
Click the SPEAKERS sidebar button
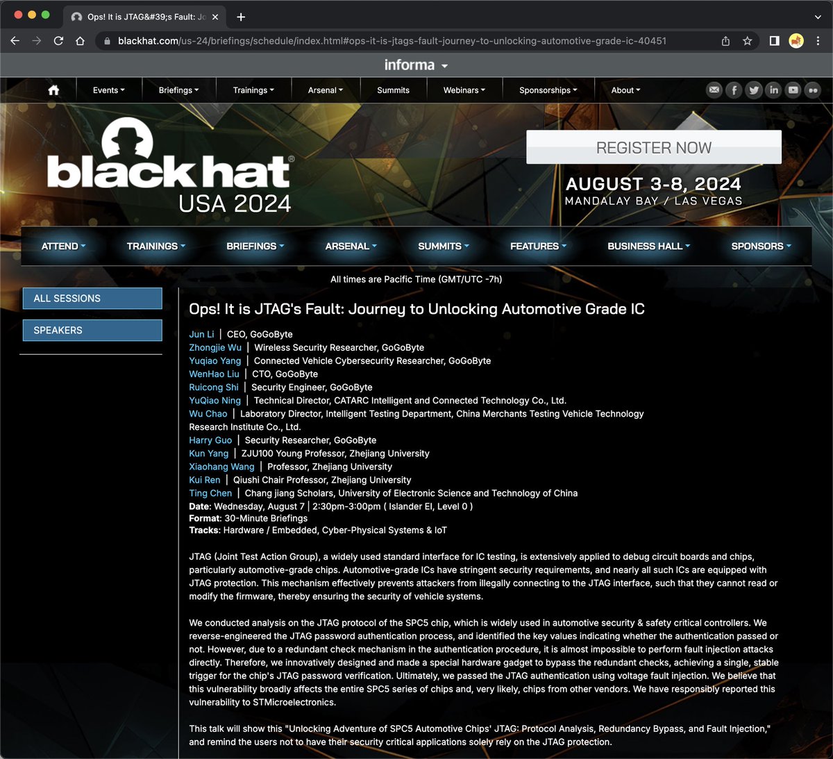(x=92, y=330)
